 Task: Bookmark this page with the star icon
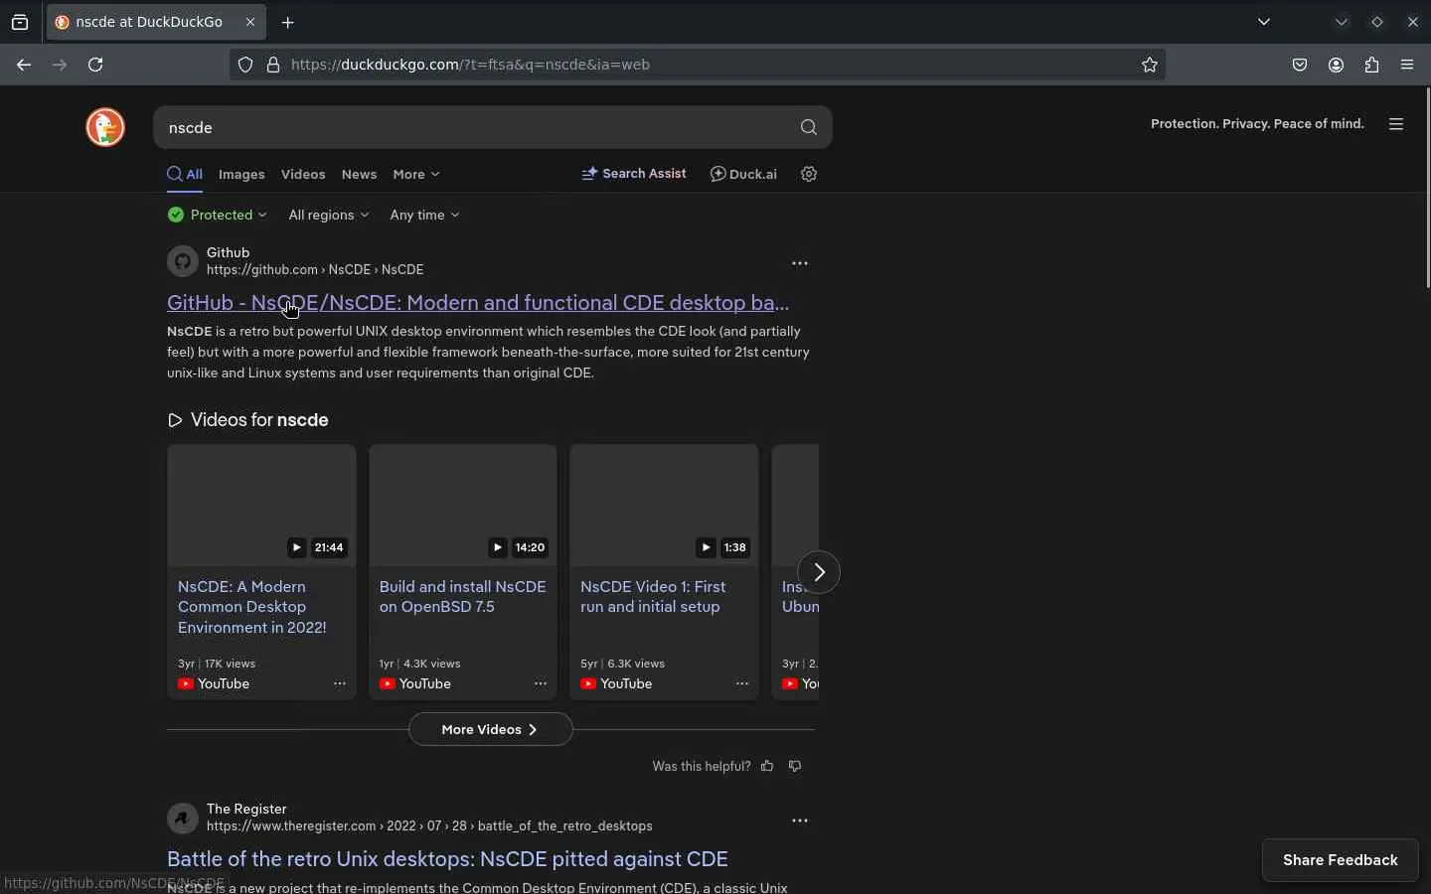pyautogui.click(x=1151, y=66)
